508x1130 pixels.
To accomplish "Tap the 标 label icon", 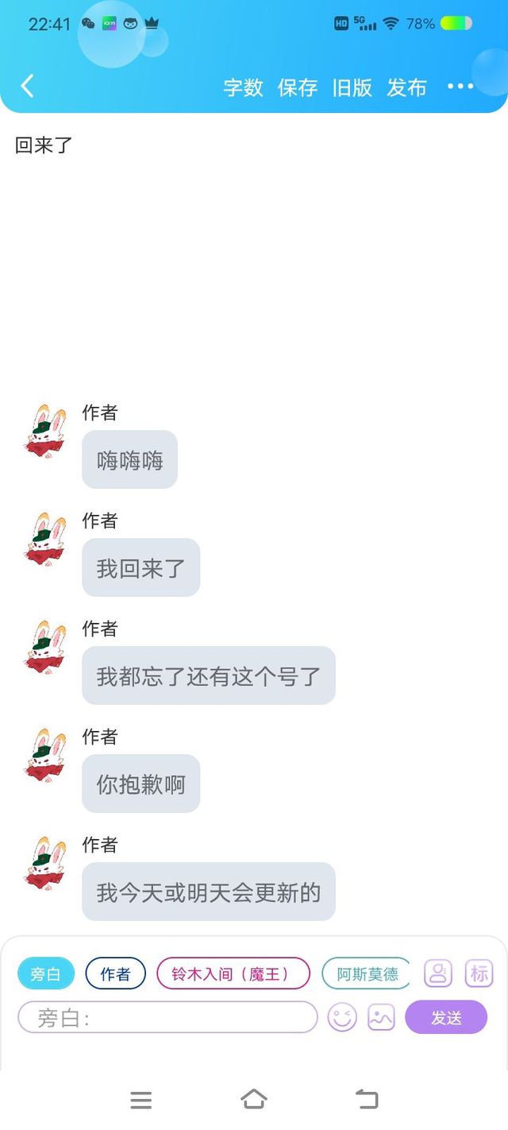I will 479,973.
